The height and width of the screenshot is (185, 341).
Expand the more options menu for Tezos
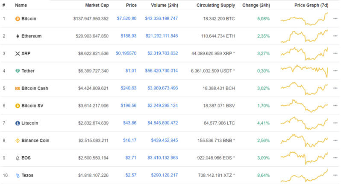click(335, 175)
